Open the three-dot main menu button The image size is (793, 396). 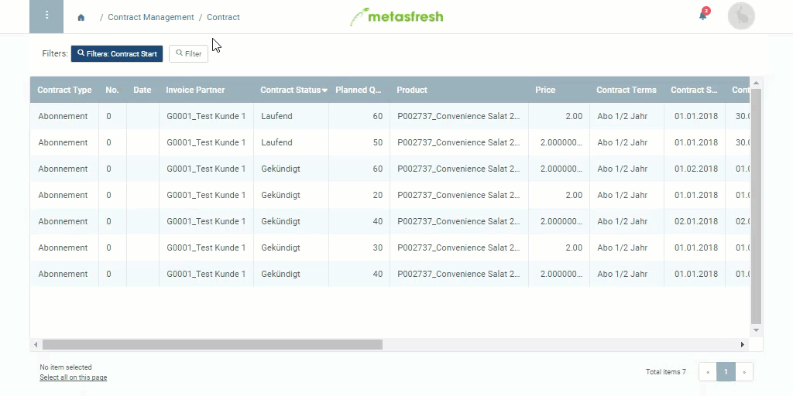(x=46, y=17)
